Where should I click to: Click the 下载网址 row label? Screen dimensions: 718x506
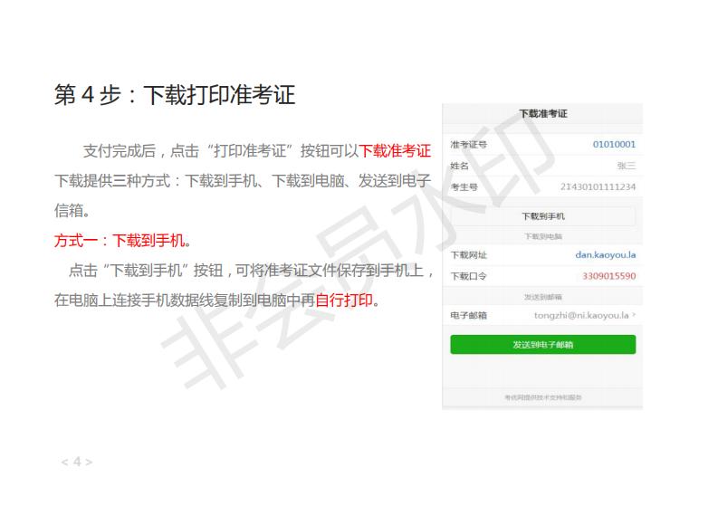468,255
